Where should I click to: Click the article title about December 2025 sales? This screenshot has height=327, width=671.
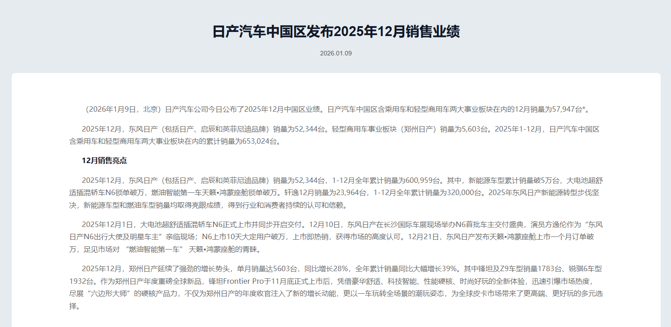point(336,32)
